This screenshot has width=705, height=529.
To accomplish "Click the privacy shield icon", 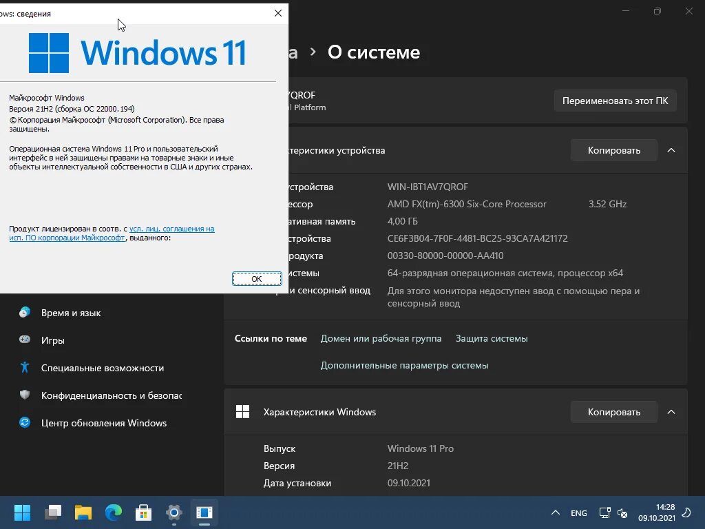I will click(x=25, y=395).
